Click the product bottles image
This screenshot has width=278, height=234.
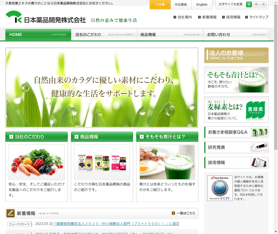[102, 162]
